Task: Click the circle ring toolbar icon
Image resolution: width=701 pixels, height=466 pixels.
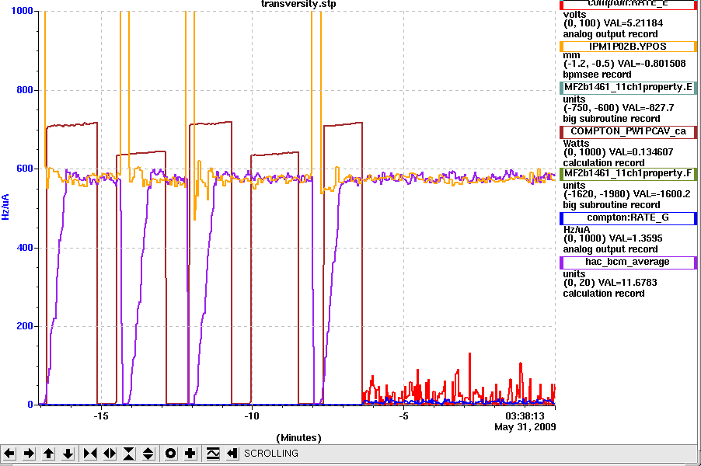Action: point(170,454)
